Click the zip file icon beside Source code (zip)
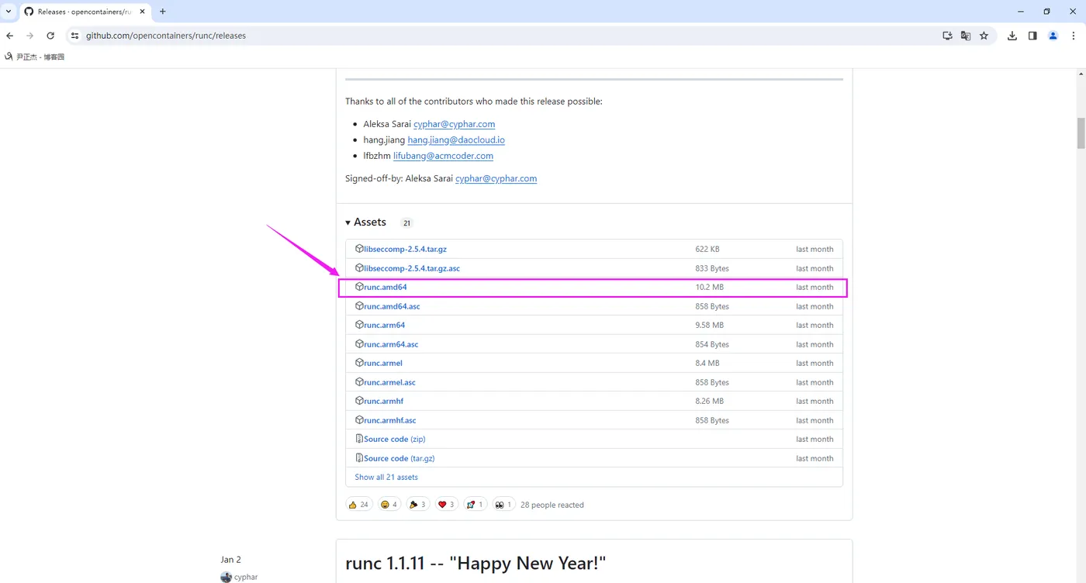The image size is (1086, 583). (x=359, y=439)
